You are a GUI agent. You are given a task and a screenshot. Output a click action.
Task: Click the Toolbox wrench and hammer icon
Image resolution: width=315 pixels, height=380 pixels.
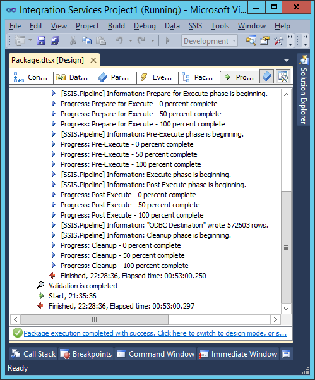[279, 40]
